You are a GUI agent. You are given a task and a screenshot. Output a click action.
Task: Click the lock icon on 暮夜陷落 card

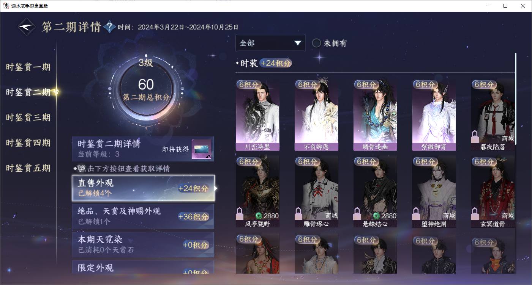(475, 136)
